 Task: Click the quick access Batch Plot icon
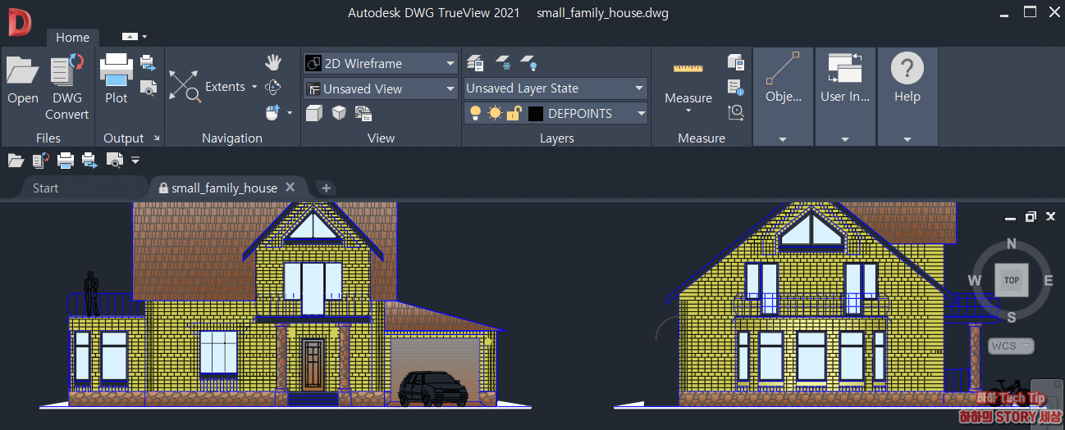(x=89, y=160)
